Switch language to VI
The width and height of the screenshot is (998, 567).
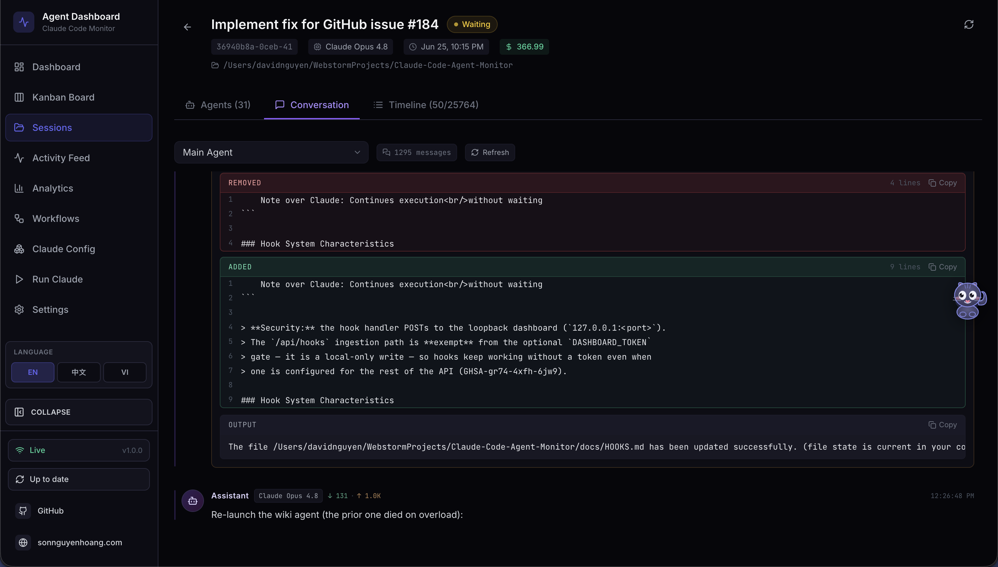(x=125, y=372)
